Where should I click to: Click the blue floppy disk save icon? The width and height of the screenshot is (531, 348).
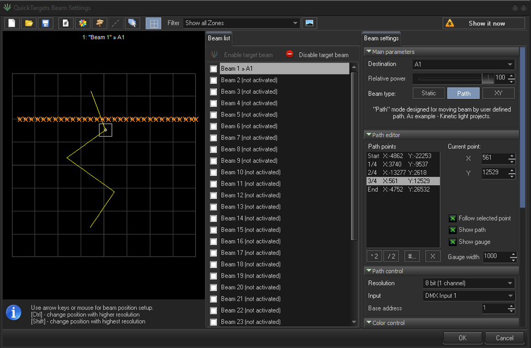click(x=45, y=23)
